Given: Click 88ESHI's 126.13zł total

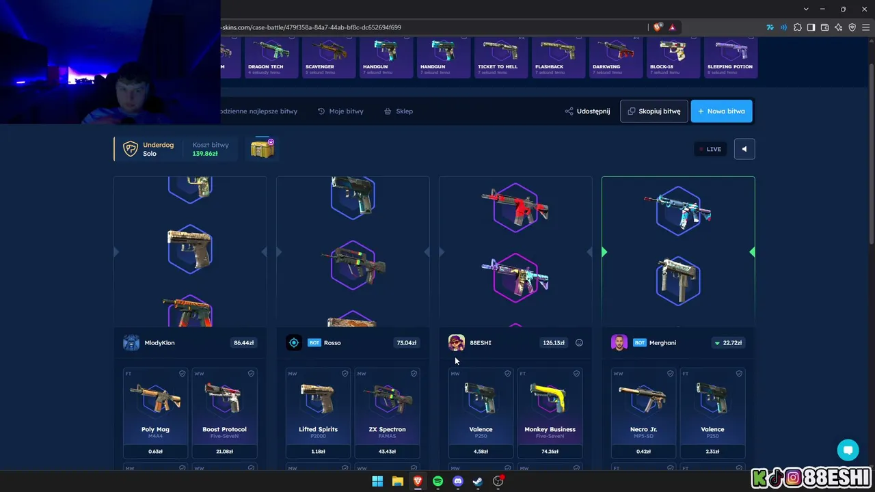Looking at the screenshot, I should (554, 342).
